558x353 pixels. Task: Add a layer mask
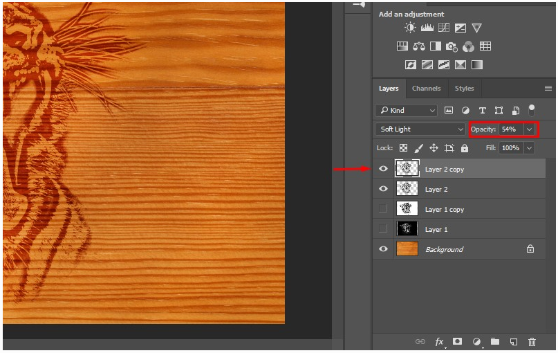point(457,341)
